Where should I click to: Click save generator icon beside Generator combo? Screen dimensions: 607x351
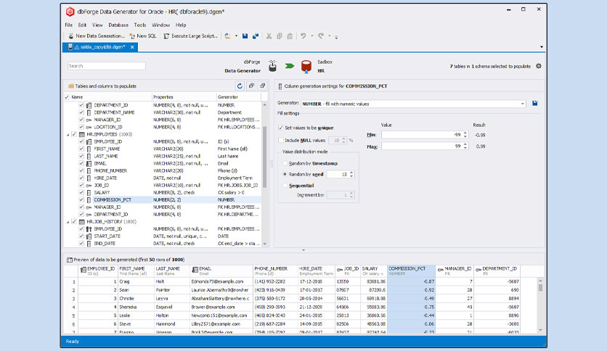click(534, 104)
